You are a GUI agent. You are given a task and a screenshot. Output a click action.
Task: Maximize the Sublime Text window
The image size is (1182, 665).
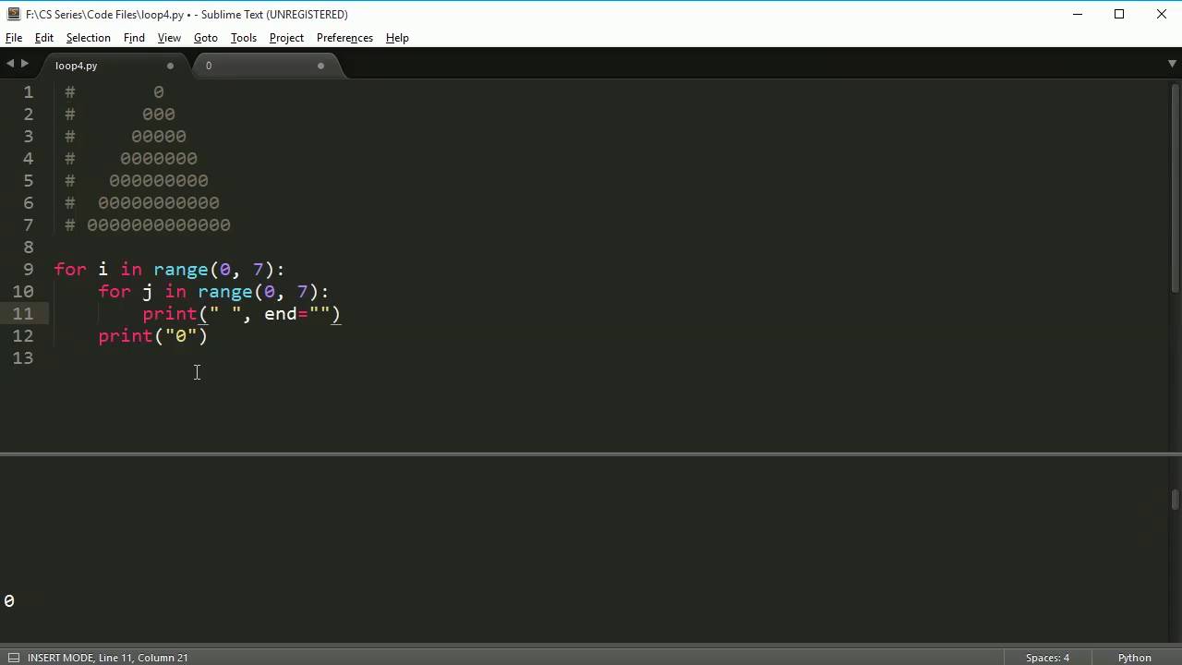1119,14
